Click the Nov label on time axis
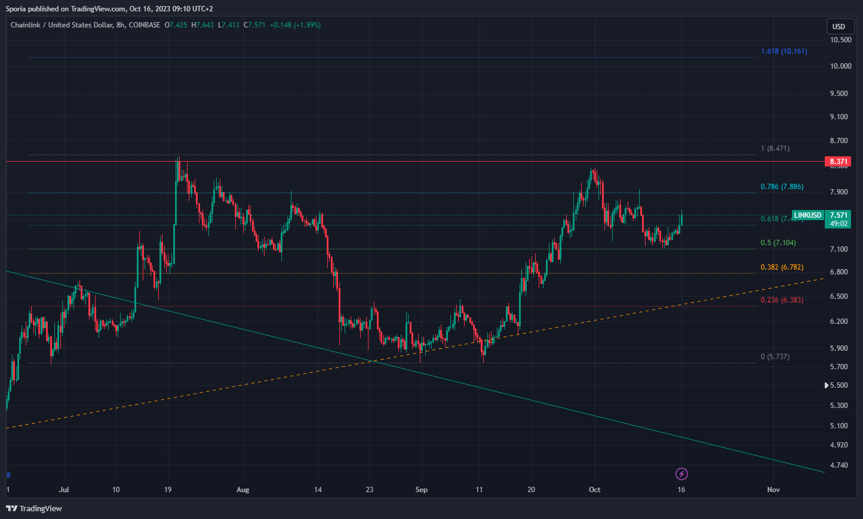863x519 pixels. [x=773, y=490]
